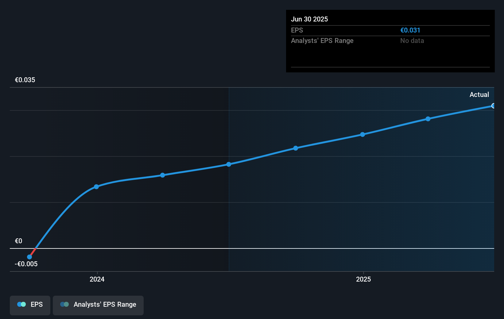Select the EPS point after the 2025 label
Viewport: 504px width, 319px height.
[x=428, y=119]
